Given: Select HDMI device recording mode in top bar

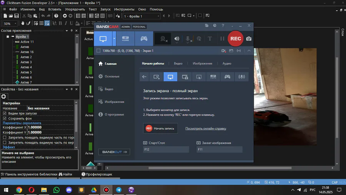Looking at the screenshot, I should 125,38.
